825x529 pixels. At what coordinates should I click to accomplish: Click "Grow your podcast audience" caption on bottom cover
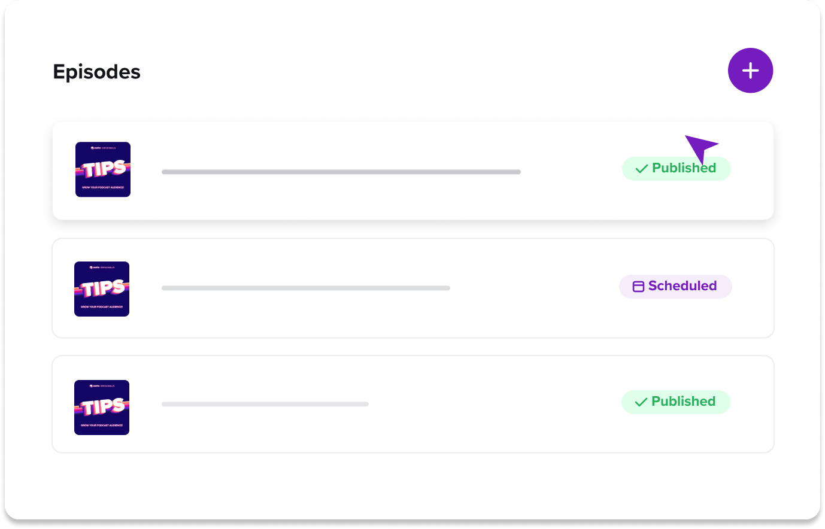click(102, 425)
